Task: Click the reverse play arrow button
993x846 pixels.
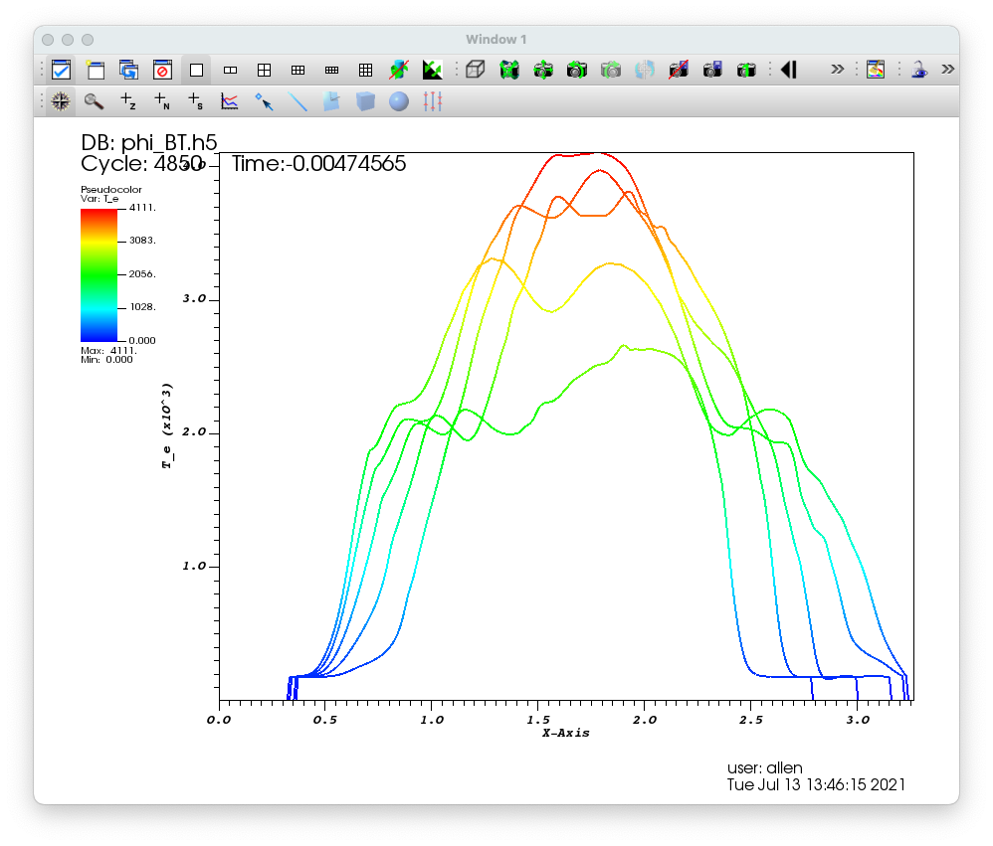Action: click(789, 70)
